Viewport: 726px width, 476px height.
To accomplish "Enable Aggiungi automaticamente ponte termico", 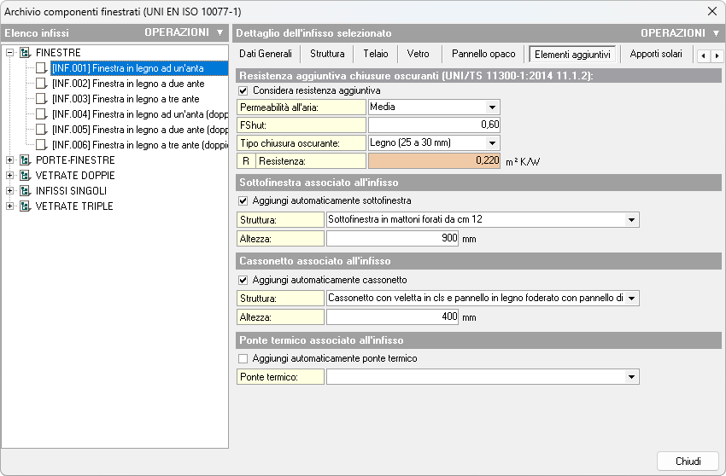I will [244, 358].
